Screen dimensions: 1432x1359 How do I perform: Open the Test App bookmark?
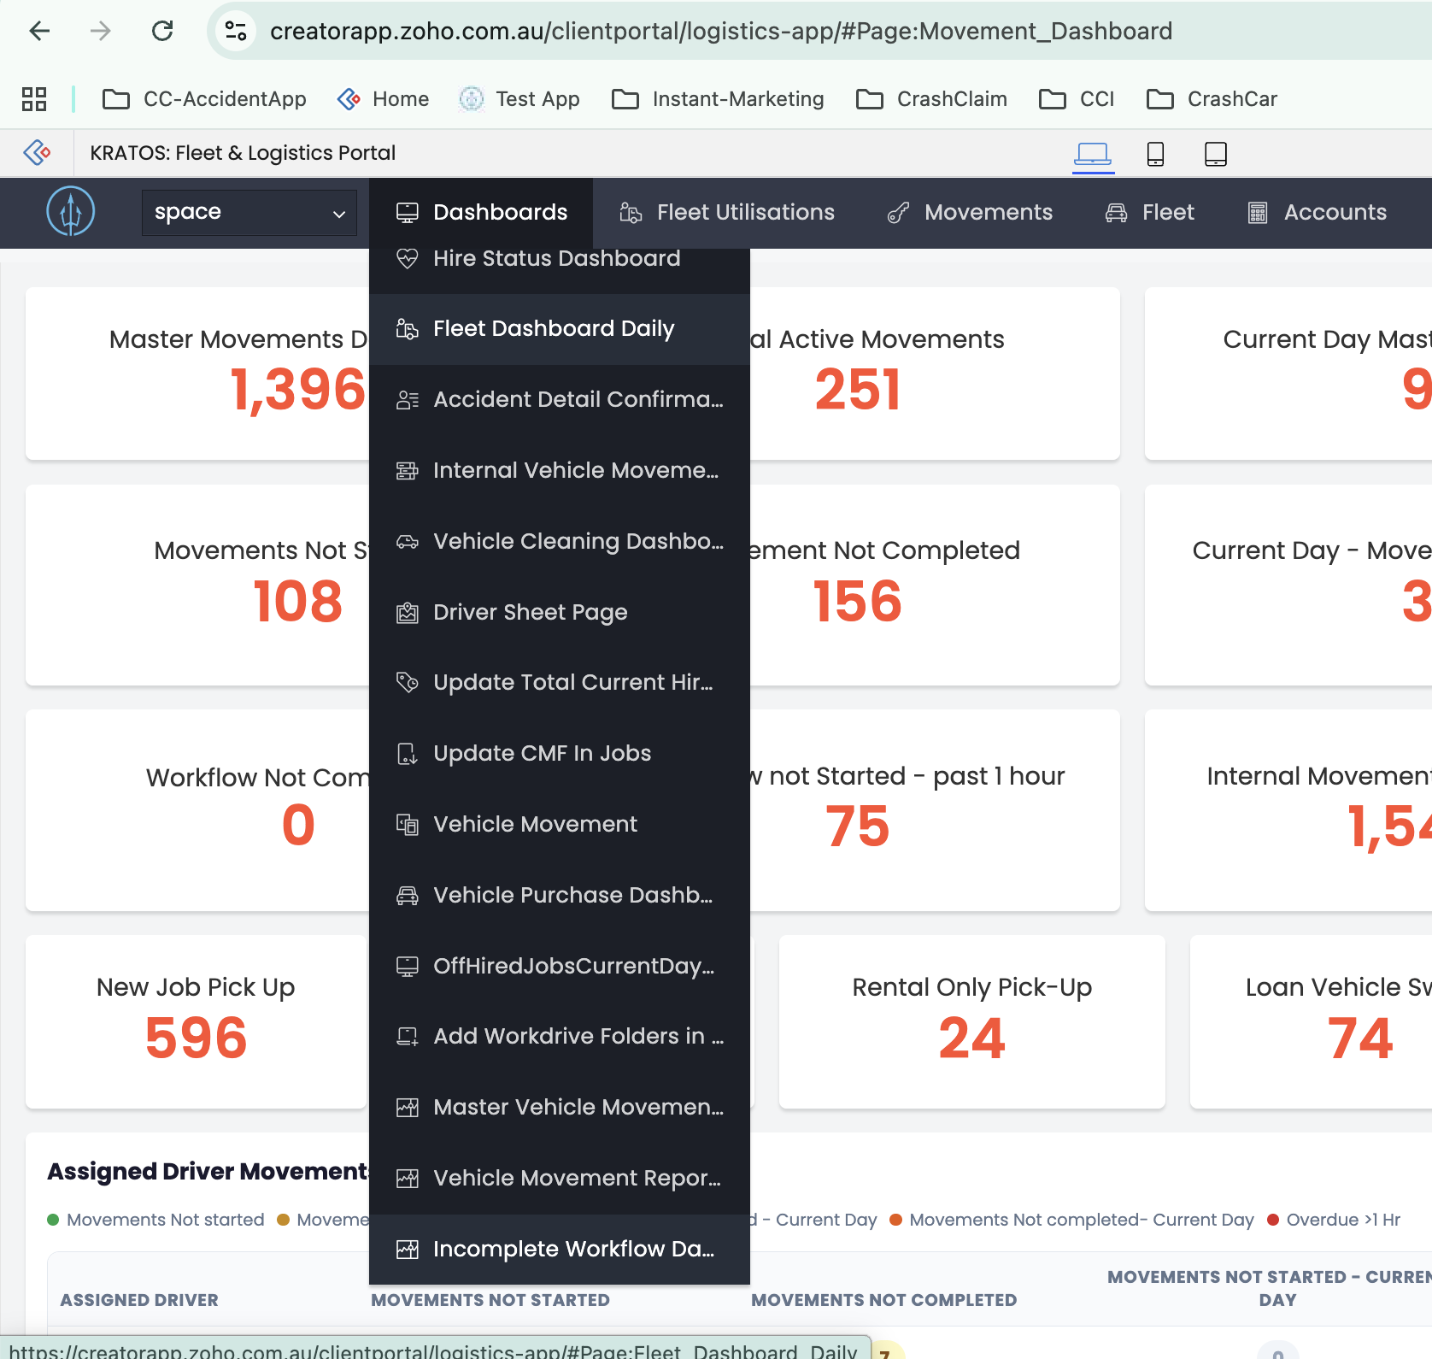(x=519, y=99)
